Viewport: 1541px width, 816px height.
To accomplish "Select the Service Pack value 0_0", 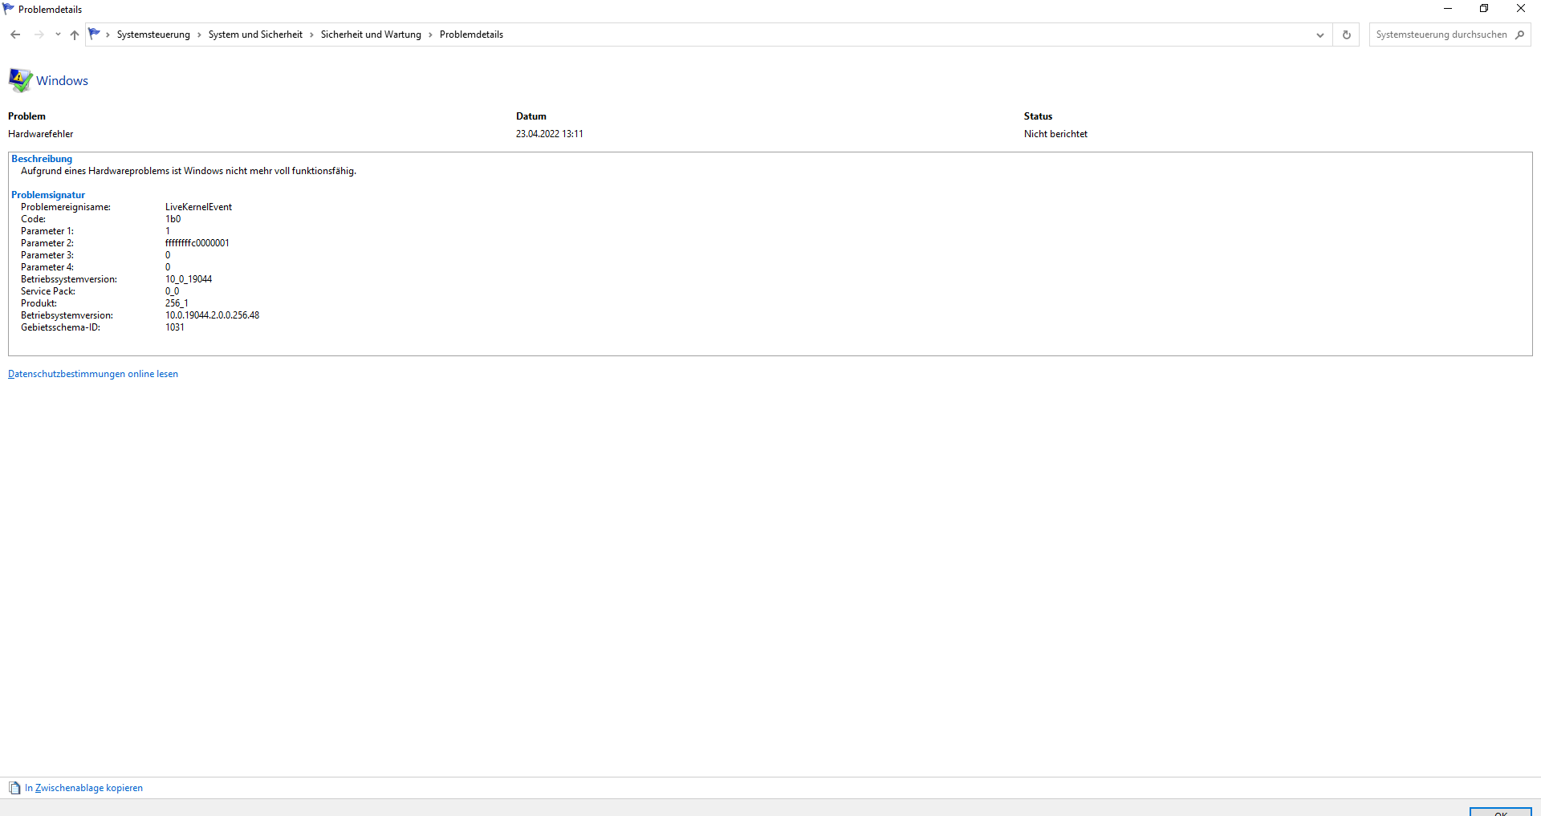I will [x=172, y=291].
